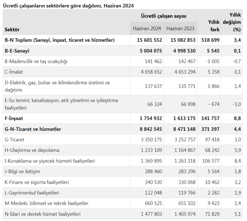Select the 'Sektör' column header
Viewport: 247px width, 221px height.
click(12, 30)
